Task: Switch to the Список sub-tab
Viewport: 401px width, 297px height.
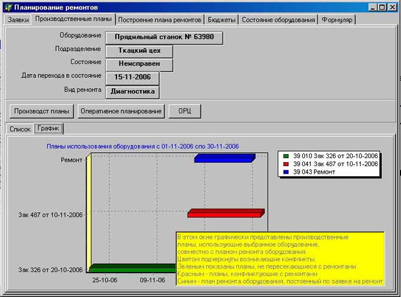Action: point(20,129)
